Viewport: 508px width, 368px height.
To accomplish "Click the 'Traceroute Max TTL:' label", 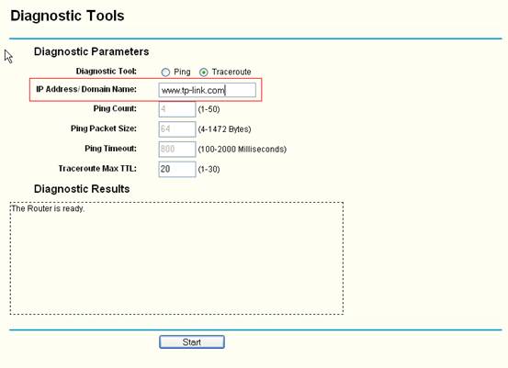I will click(x=97, y=169).
